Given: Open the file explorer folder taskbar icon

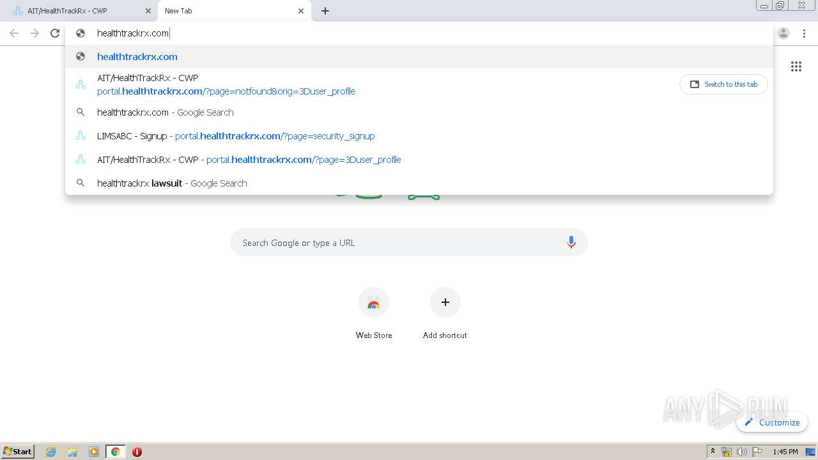Looking at the screenshot, I should 72,452.
